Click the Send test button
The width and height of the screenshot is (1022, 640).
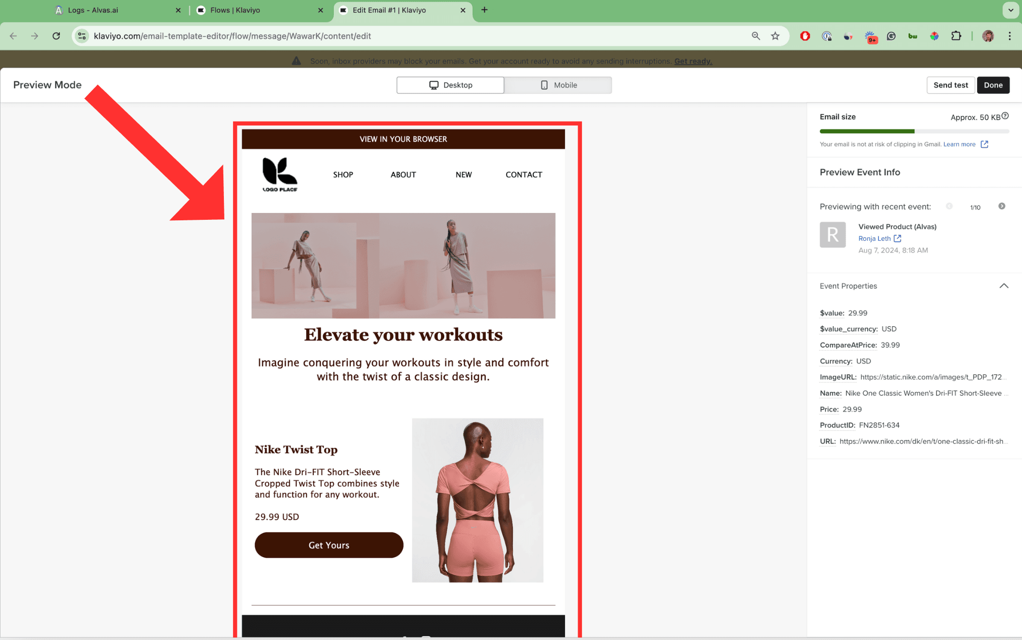[950, 85]
